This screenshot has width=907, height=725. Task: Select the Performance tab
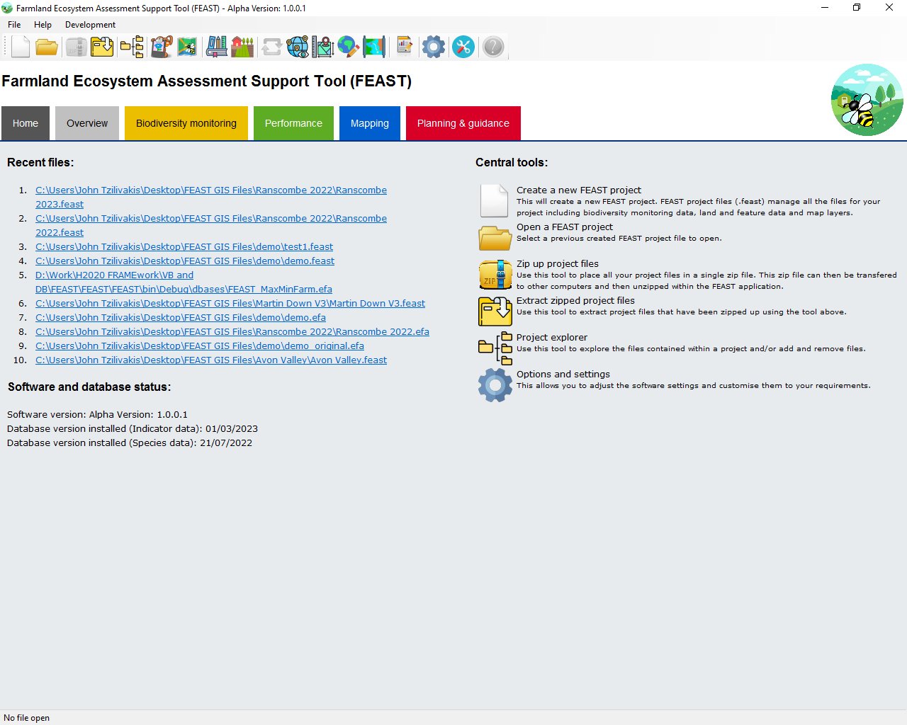[293, 123]
